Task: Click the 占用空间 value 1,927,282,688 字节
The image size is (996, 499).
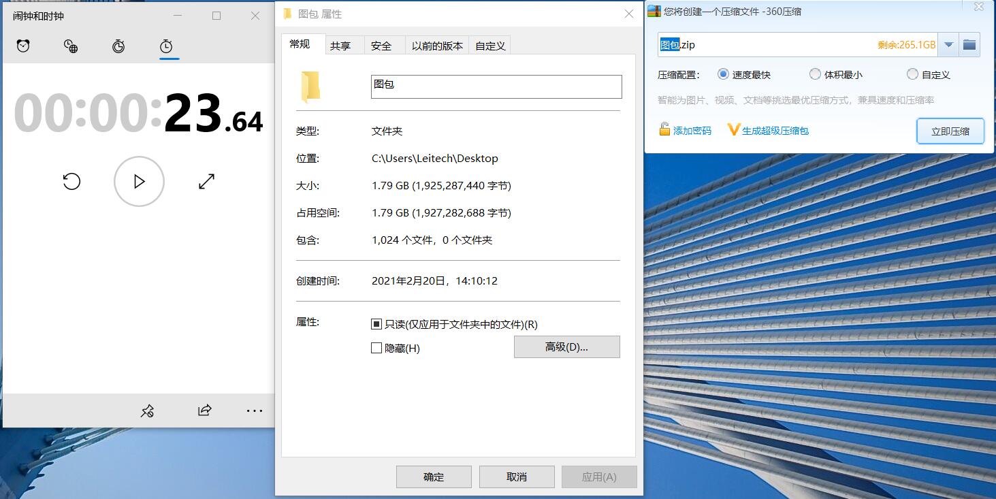Action: 462,212
